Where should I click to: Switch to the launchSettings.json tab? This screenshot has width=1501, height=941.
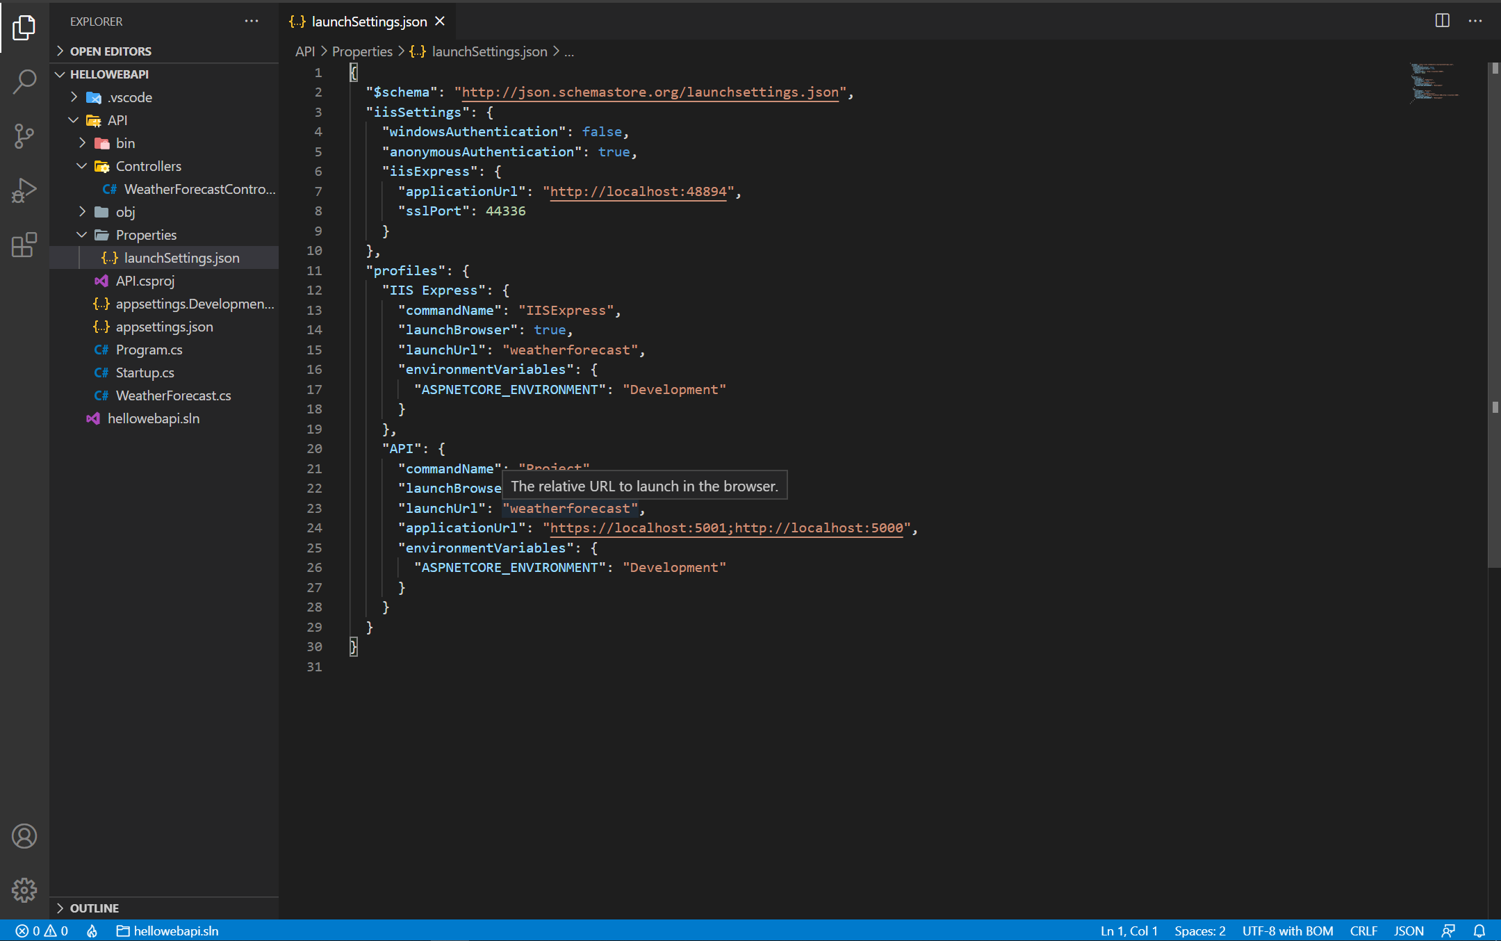click(x=368, y=21)
